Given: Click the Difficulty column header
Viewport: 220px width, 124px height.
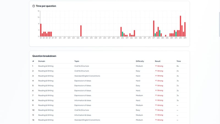Looking at the screenshot, I should [x=140, y=61].
